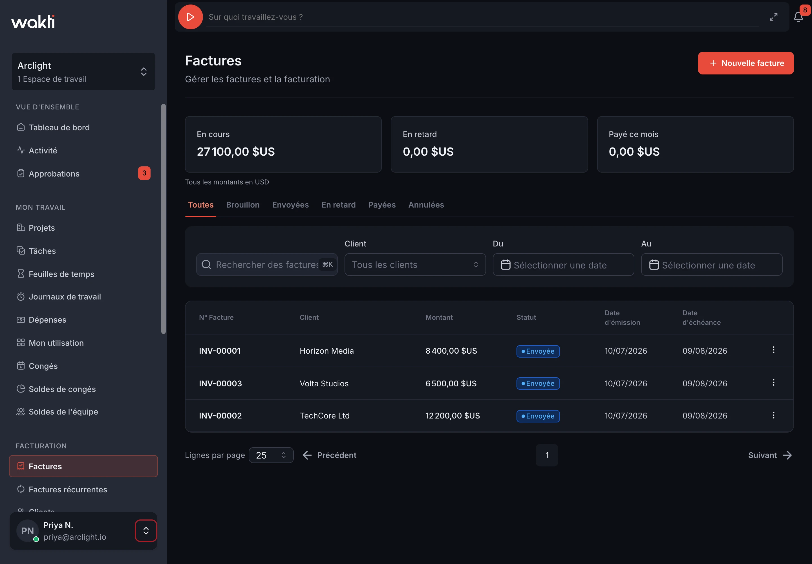Click the Montant column header
812x564 pixels.
click(x=439, y=317)
